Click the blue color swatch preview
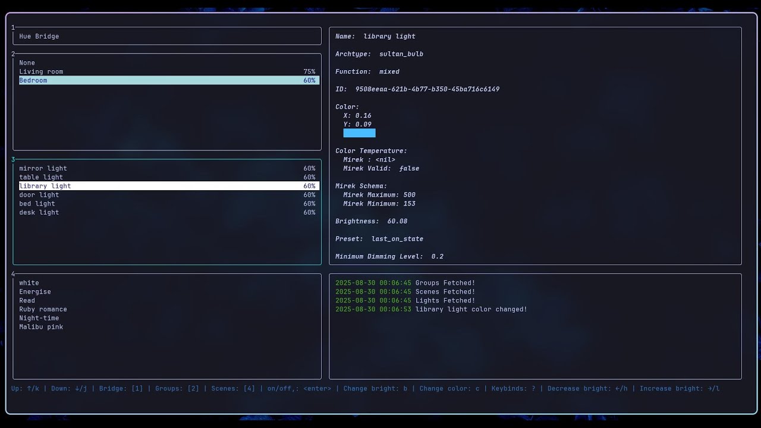The image size is (761, 428). tap(359, 133)
